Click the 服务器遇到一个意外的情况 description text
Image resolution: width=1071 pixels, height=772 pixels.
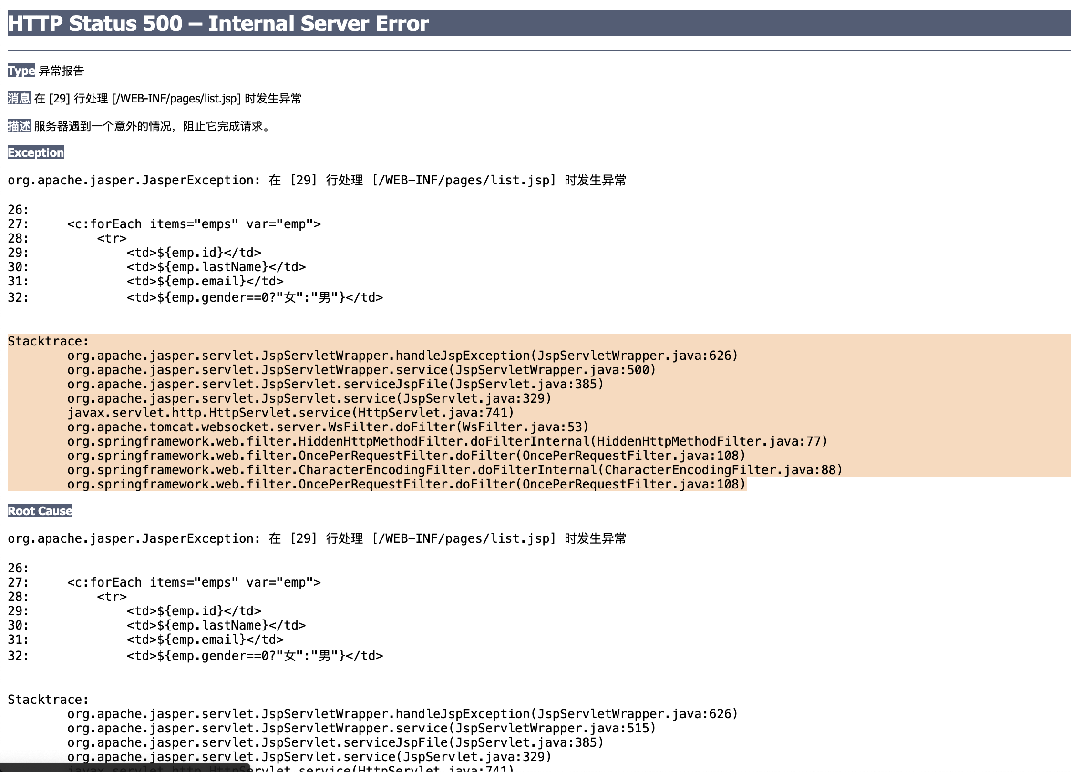point(153,126)
